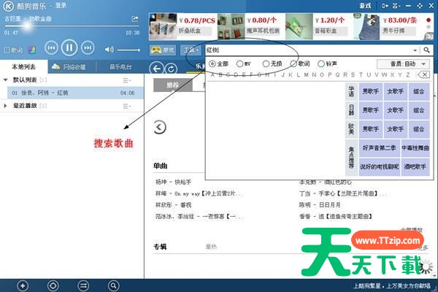Play 杨坤 - 快枪手 single
Viewport: 438px width, 292px height.
(x=173, y=182)
